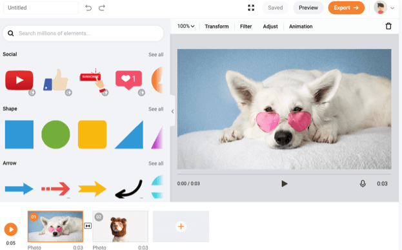Screen dimensions: 402x250
Task: Open the Animation menu
Action: [x=301, y=26]
